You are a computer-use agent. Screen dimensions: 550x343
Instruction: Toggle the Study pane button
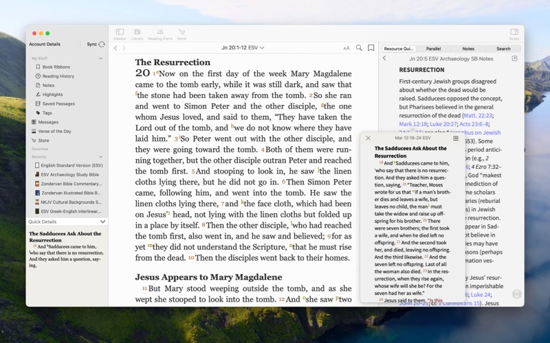tap(514, 33)
